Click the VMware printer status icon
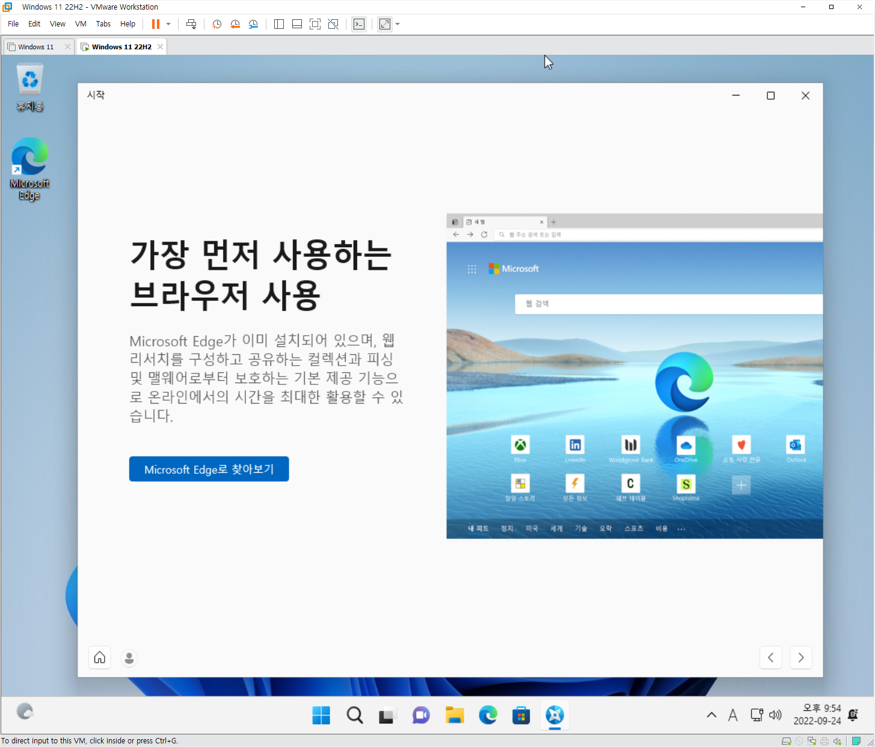The width and height of the screenshot is (875, 747). point(824,741)
